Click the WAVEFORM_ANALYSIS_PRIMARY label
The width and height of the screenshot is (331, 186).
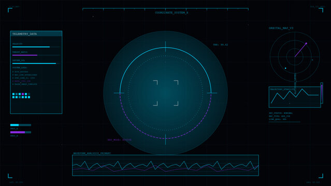click(x=92, y=153)
